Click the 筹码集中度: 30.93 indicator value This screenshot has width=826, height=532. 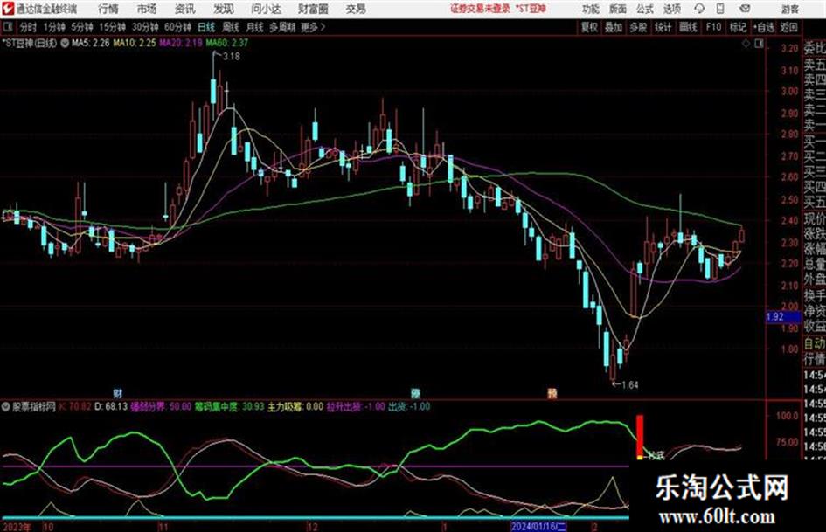(229, 406)
